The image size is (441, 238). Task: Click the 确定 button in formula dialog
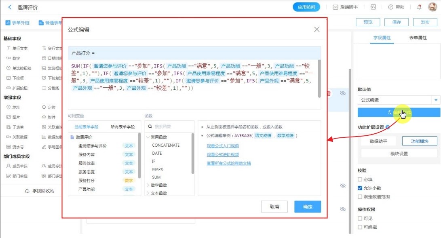308,206
